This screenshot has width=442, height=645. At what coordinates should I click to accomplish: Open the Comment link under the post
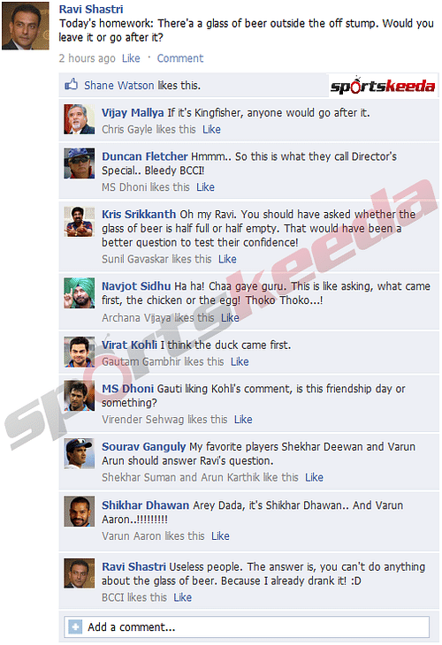pos(179,58)
